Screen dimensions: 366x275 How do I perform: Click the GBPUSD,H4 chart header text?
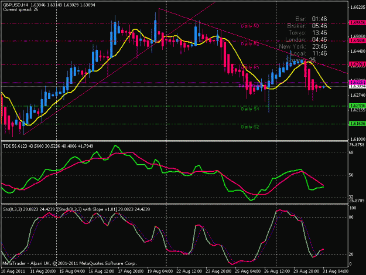click(49, 5)
